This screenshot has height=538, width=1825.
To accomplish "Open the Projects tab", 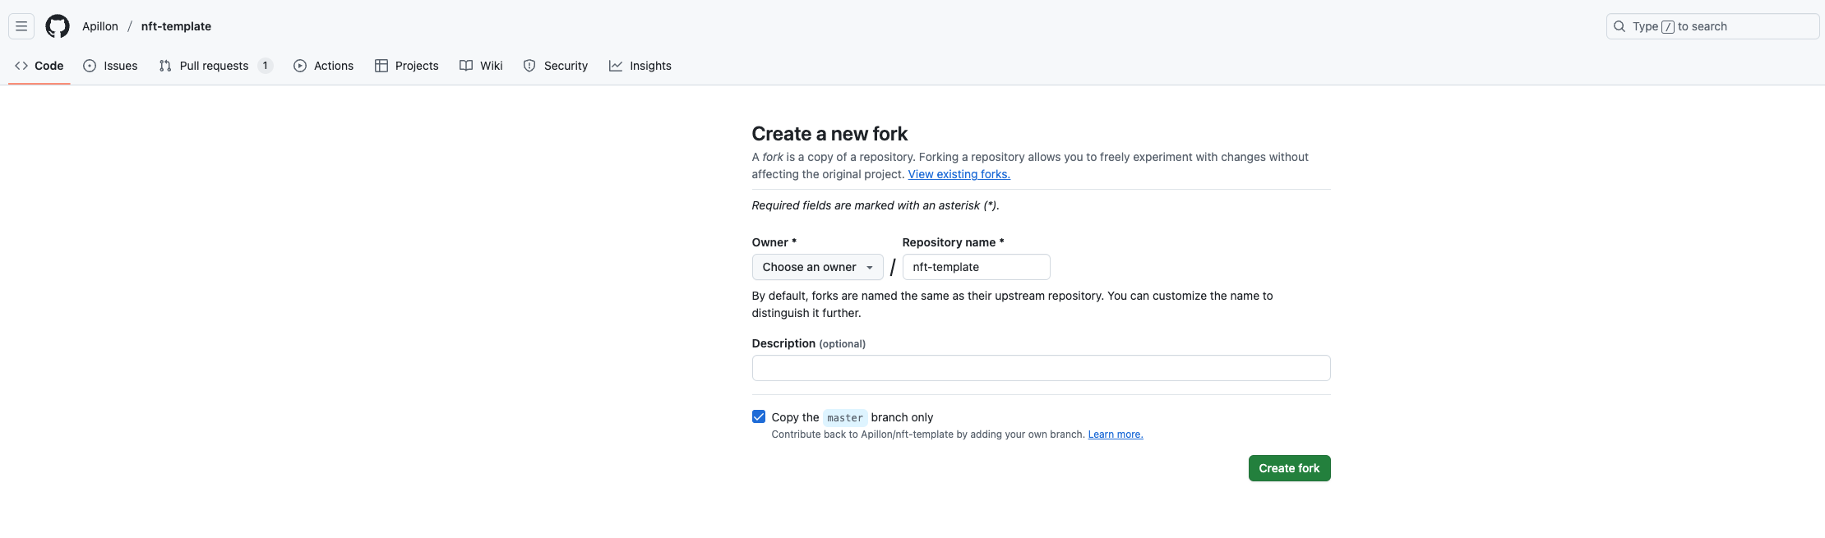I will tap(406, 66).
